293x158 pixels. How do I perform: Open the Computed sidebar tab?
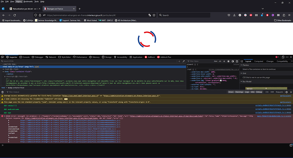click(259, 61)
